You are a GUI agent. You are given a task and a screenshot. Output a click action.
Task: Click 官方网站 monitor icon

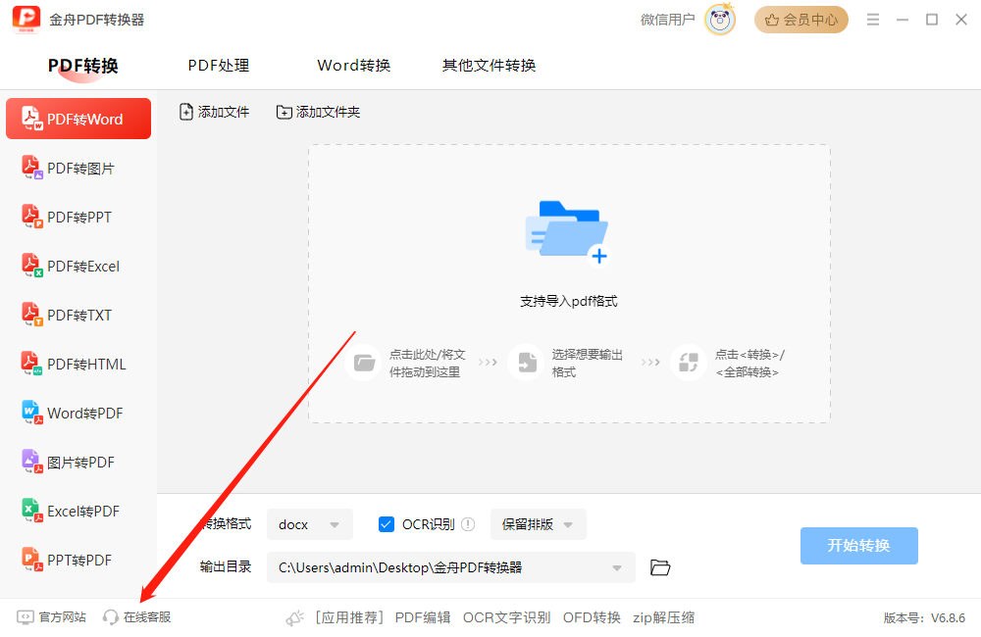pos(26,617)
